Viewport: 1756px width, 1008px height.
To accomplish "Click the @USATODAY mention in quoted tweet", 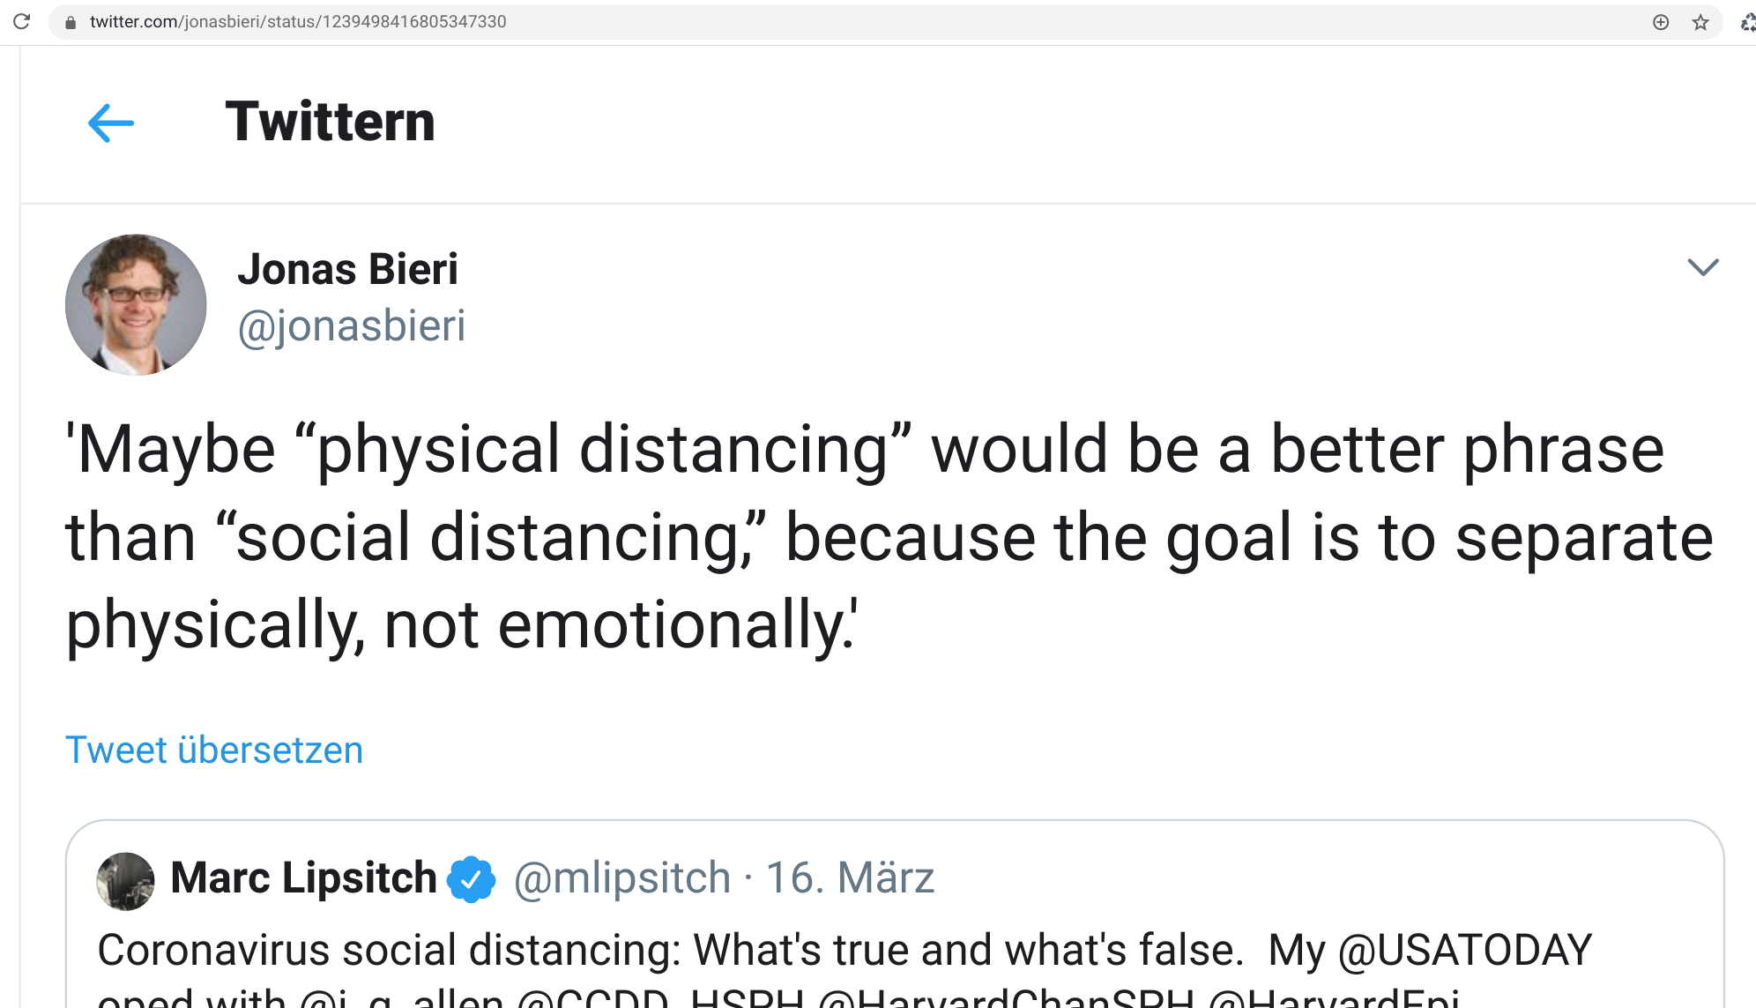I will click(1464, 951).
